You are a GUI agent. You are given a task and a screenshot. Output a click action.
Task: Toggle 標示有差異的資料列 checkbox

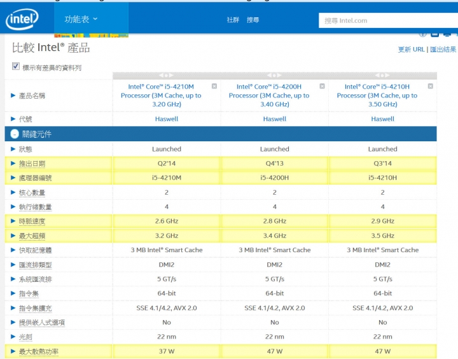tap(16, 66)
